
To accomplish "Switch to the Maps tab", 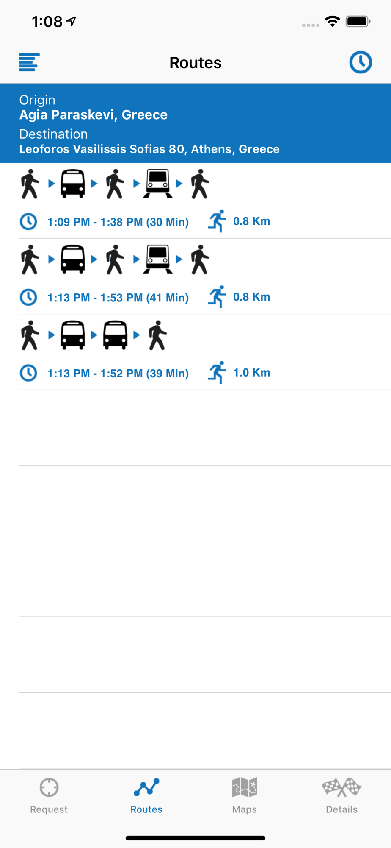I will (245, 796).
